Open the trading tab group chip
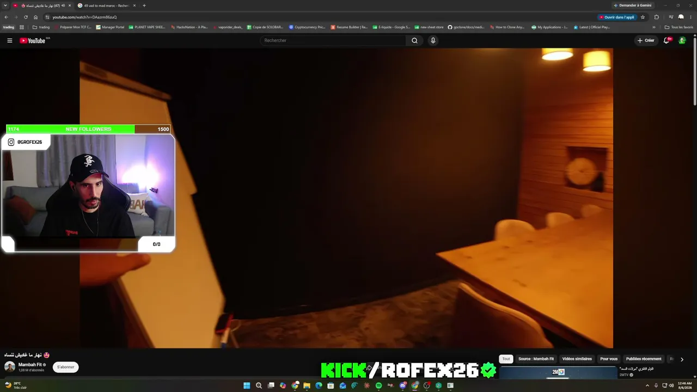 [x=9, y=27]
